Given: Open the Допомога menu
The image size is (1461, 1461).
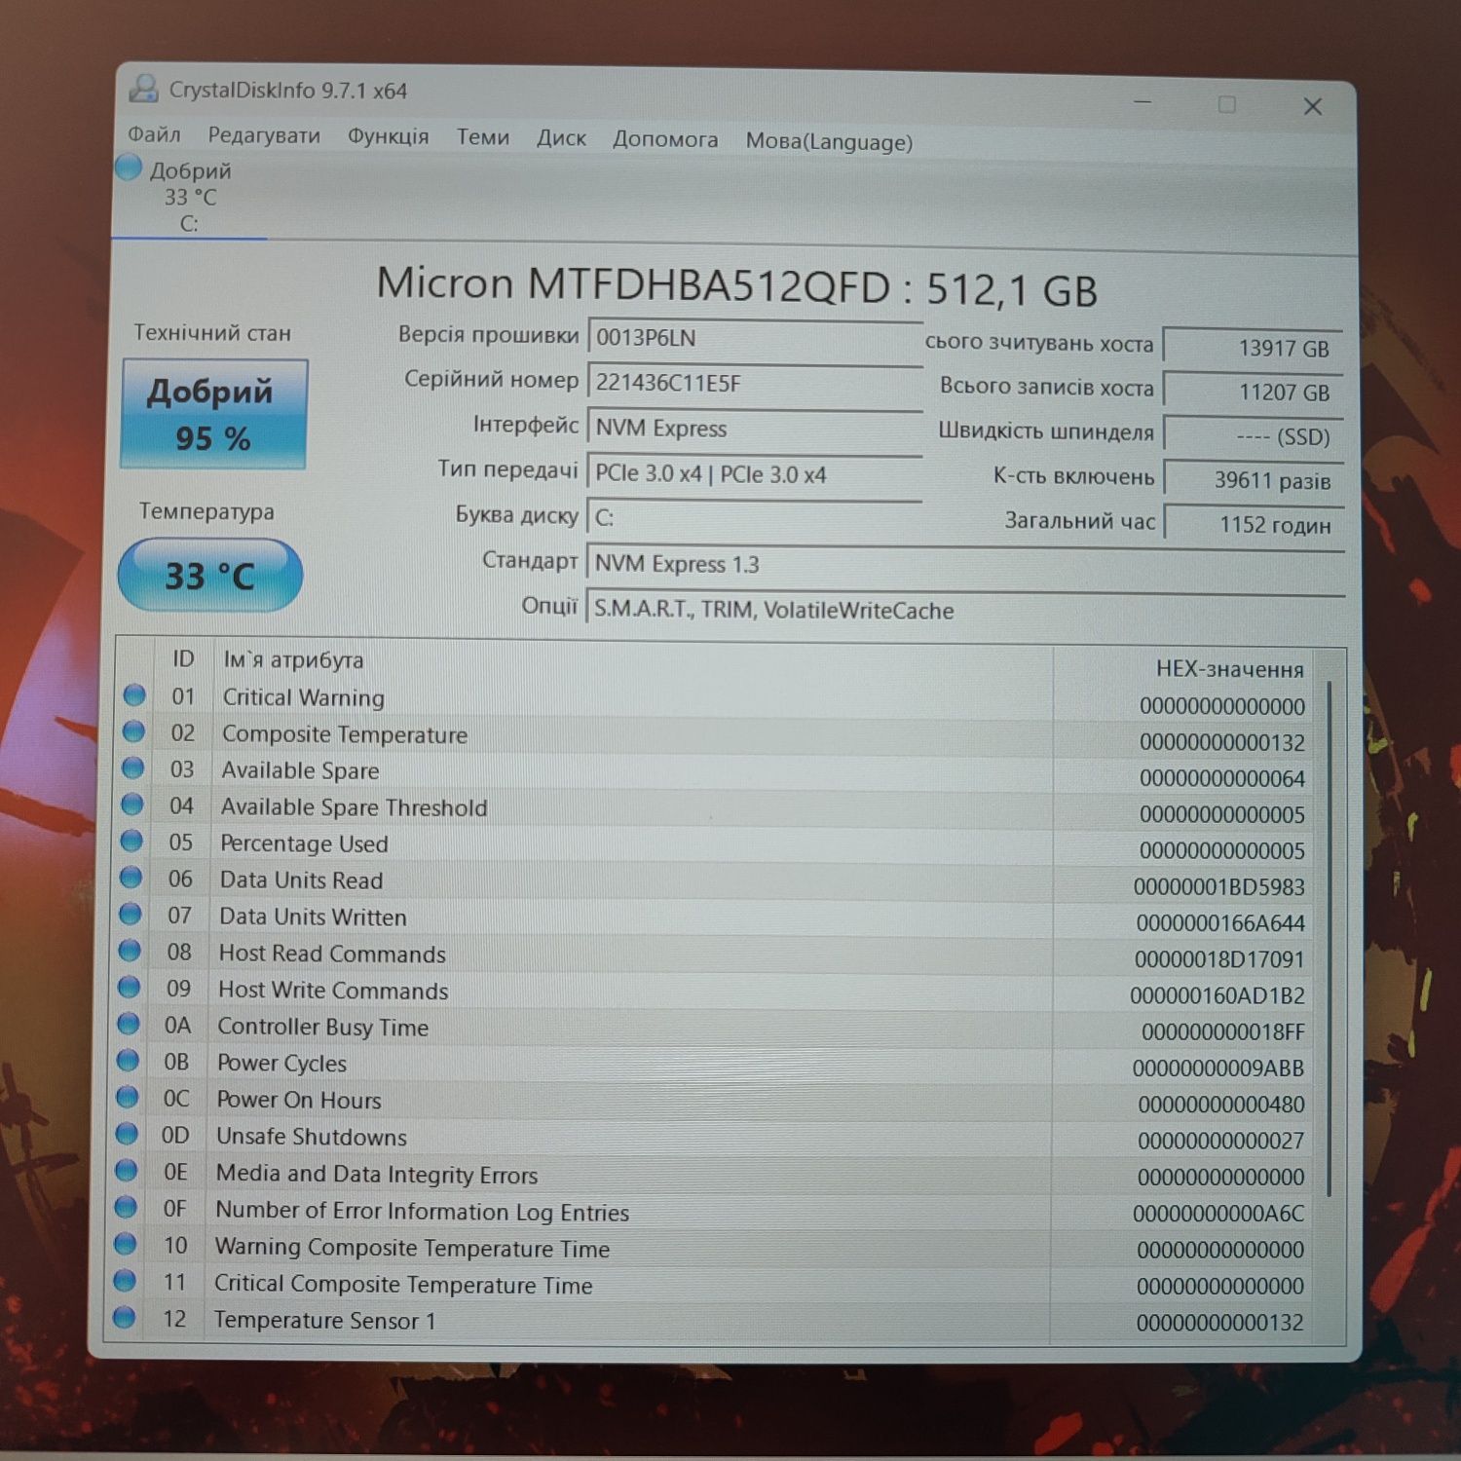Looking at the screenshot, I should (665, 139).
